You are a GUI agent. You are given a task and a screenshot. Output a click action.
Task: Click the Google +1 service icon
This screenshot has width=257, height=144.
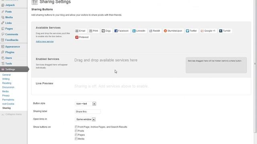(x=202, y=31)
